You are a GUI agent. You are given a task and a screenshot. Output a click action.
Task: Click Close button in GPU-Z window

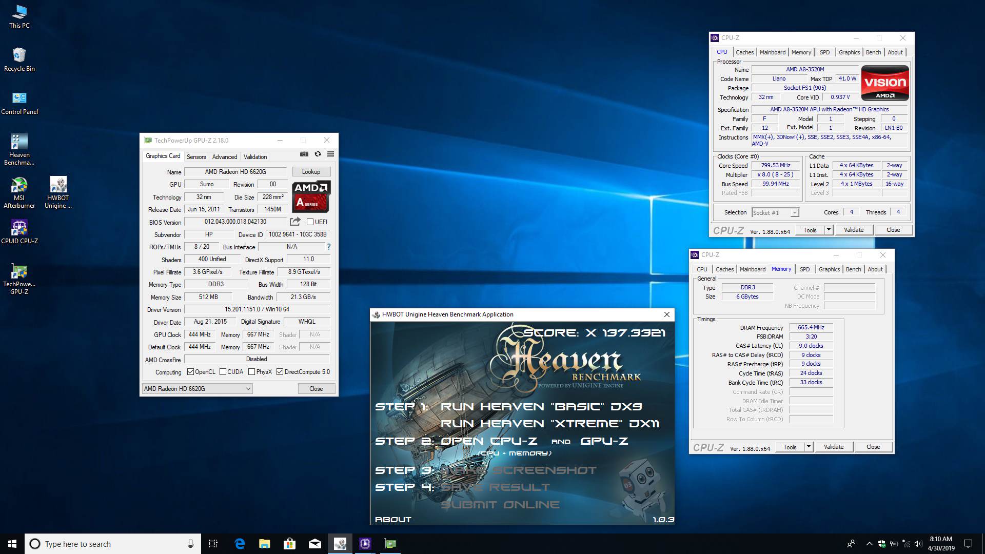click(x=316, y=389)
